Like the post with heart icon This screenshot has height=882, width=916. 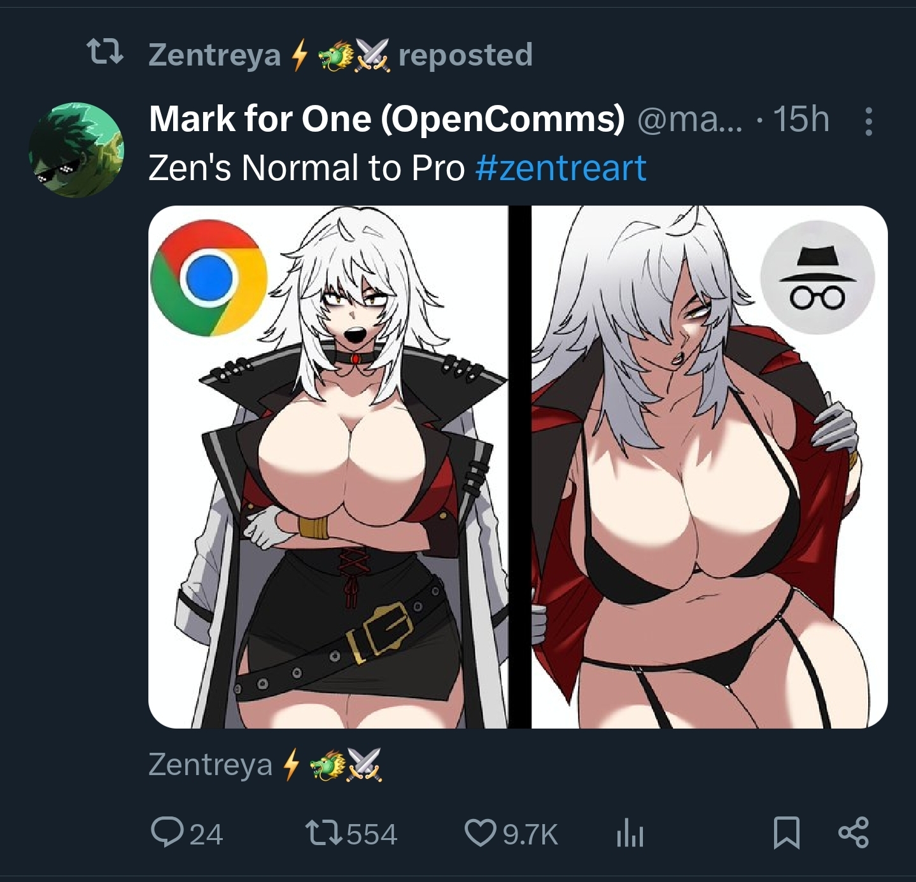click(x=481, y=834)
